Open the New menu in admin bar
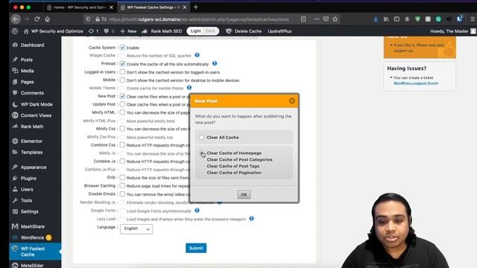This screenshot has width=477, height=268. [128, 31]
